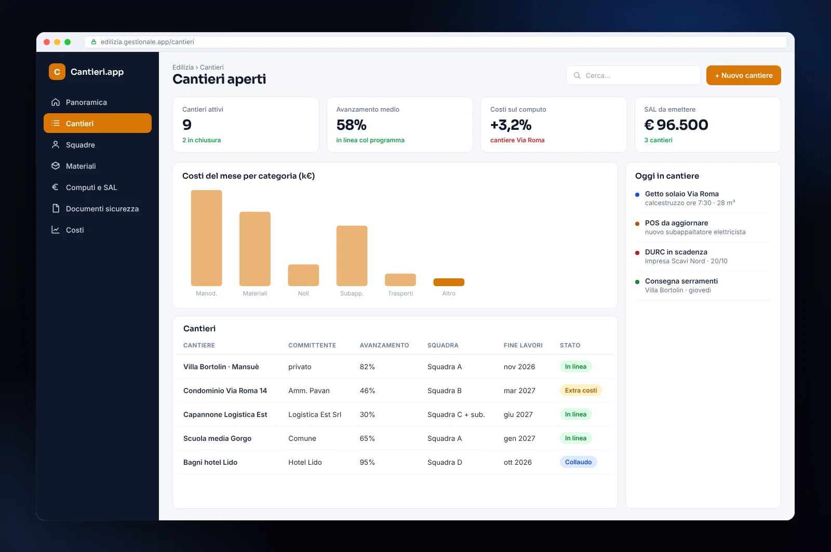
Task: Click the In linea badge for Villa Bortolin
Action: [575, 367]
